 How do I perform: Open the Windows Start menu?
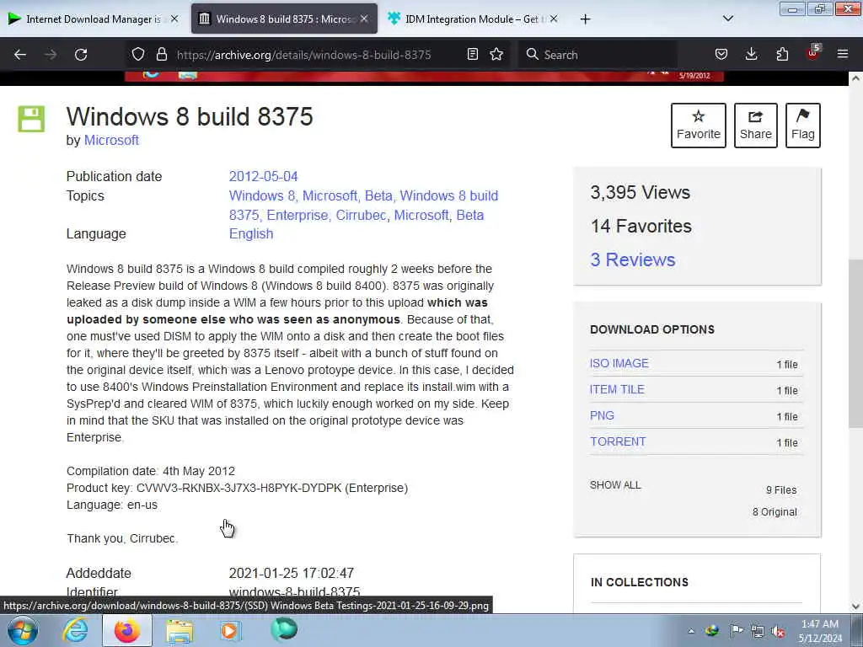pyautogui.click(x=23, y=630)
